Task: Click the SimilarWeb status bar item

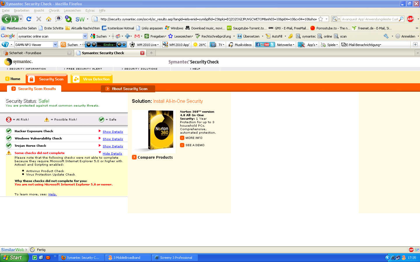Action: pos(14,250)
